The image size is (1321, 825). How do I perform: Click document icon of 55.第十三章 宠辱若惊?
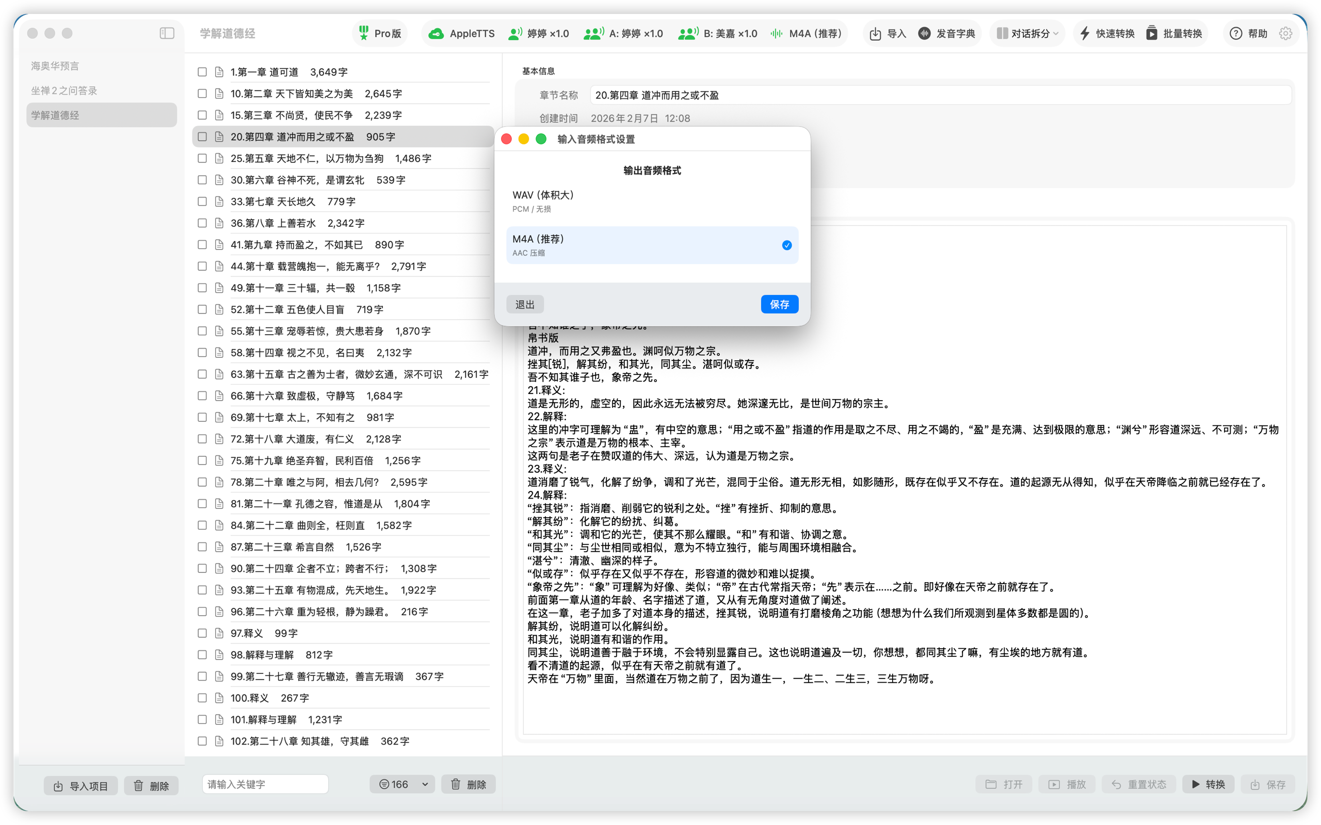pyautogui.click(x=219, y=331)
